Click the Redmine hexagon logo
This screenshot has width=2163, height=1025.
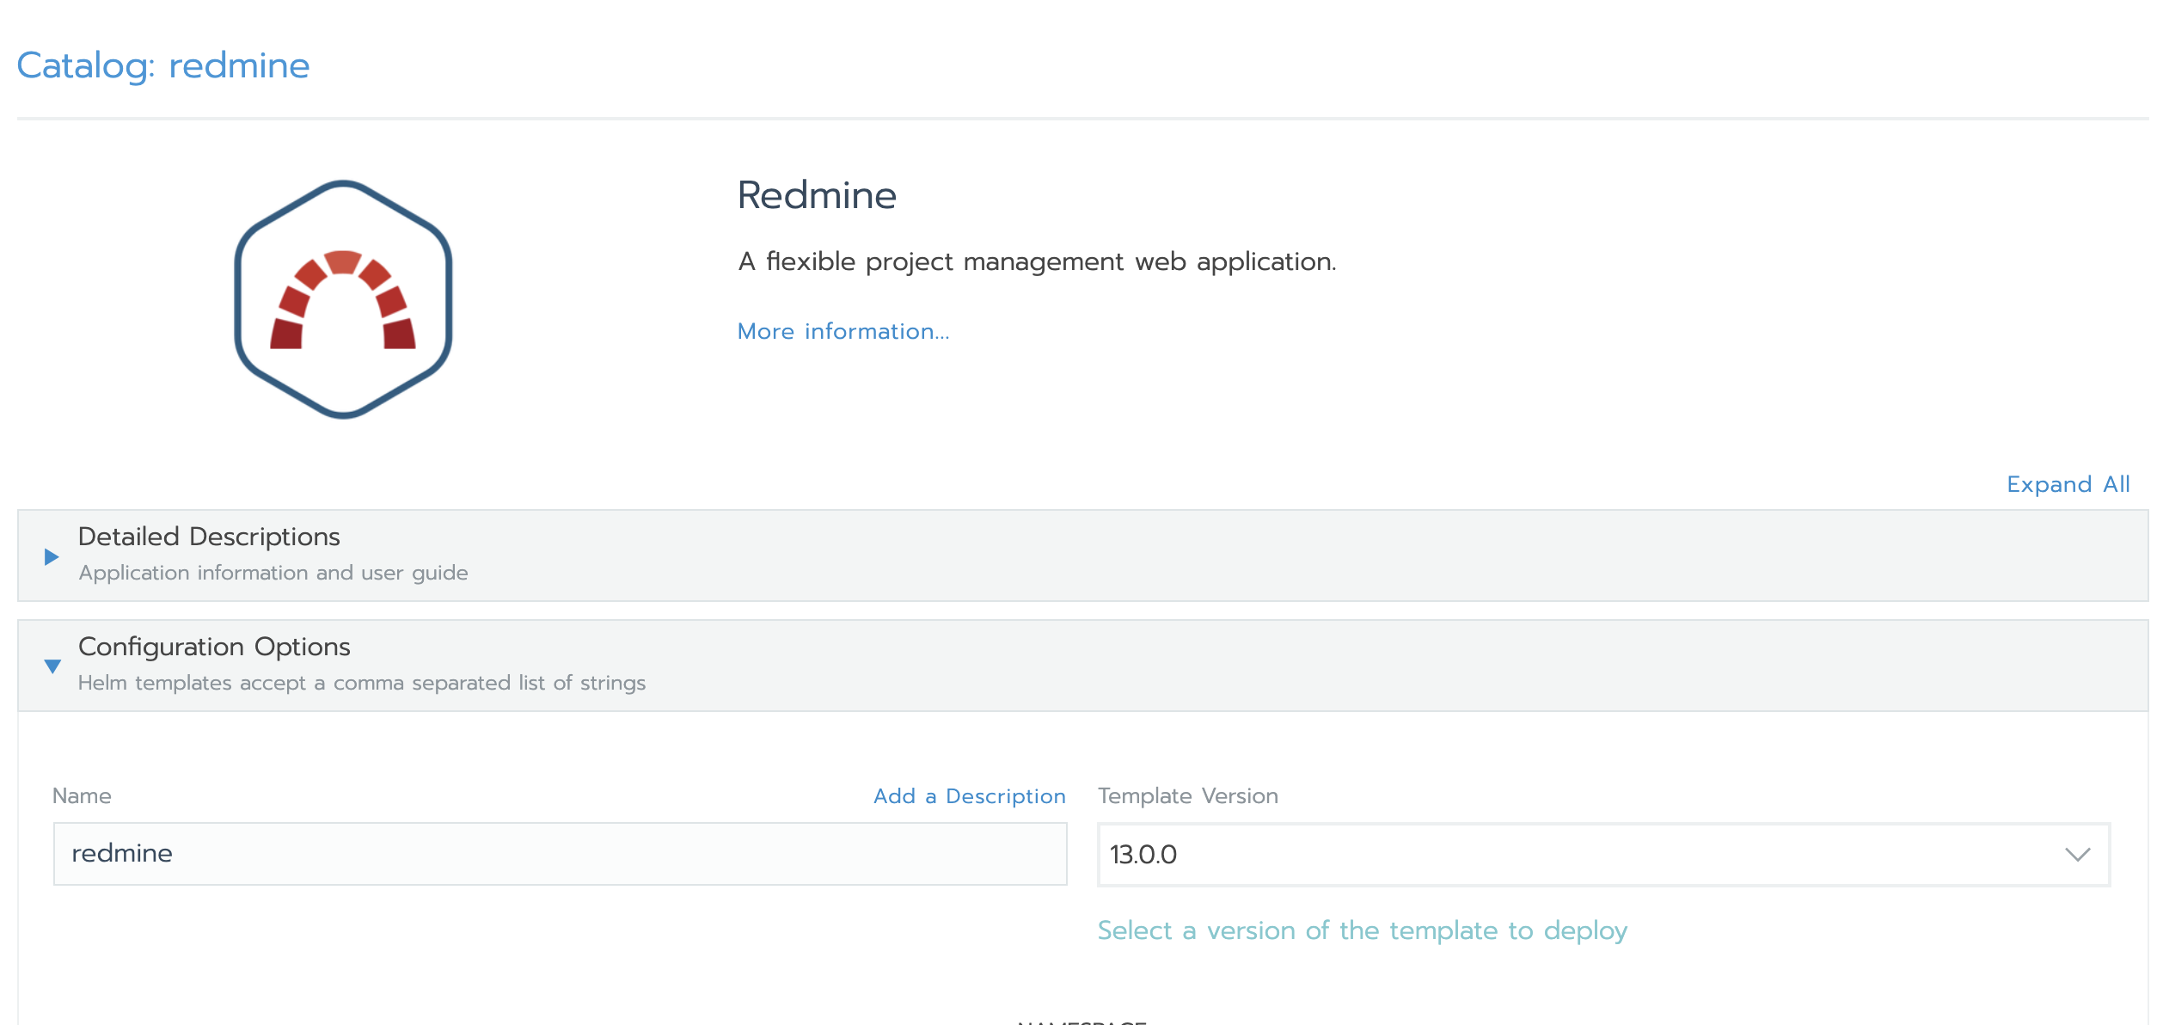[x=343, y=299]
